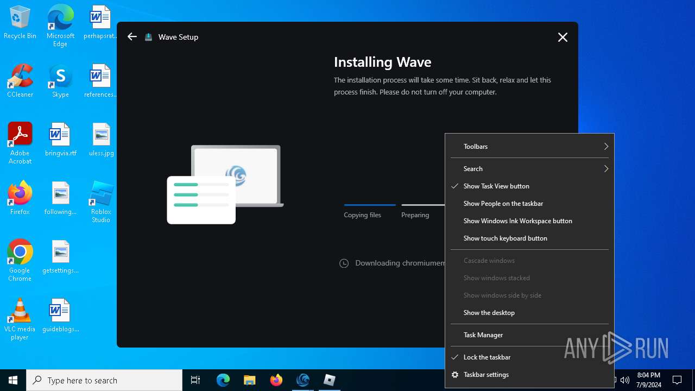Viewport: 695px width, 391px height.
Task: Click the disabled Cascade windows entry
Action: click(x=529, y=261)
